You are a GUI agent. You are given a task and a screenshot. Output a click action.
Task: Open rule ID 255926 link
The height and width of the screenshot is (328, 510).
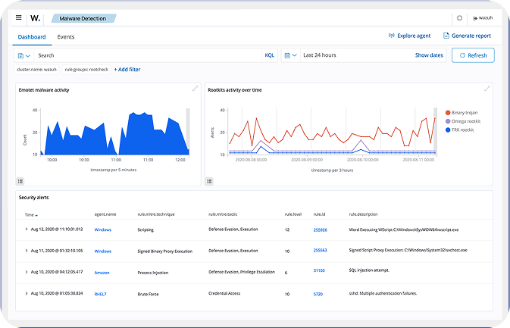click(x=321, y=229)
